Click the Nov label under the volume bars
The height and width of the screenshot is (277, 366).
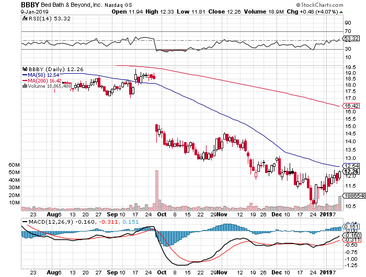pos(222,214)
